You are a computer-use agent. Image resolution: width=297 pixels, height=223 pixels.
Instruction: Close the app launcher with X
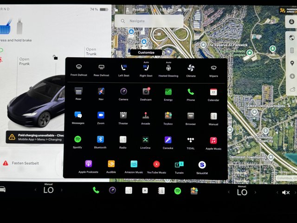point(145,190)
